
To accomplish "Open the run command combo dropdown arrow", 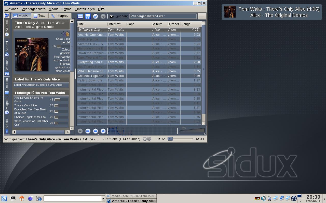I will pos(103,198).
